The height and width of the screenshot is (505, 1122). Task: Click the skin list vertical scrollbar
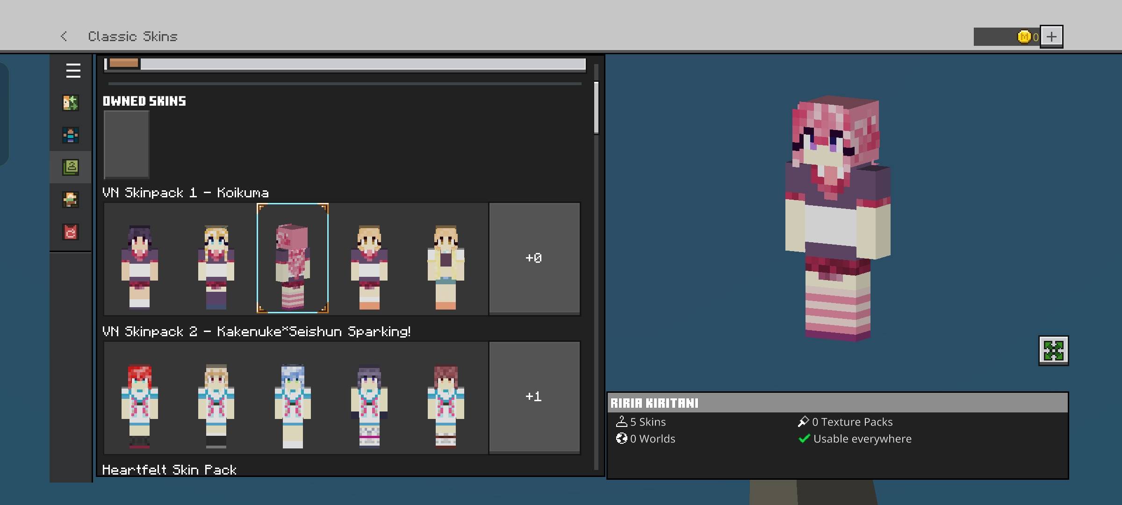coord(596,108)
